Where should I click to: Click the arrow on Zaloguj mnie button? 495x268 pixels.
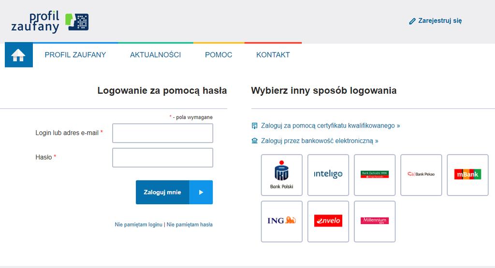pyautogui.click(x=201, y=192)
